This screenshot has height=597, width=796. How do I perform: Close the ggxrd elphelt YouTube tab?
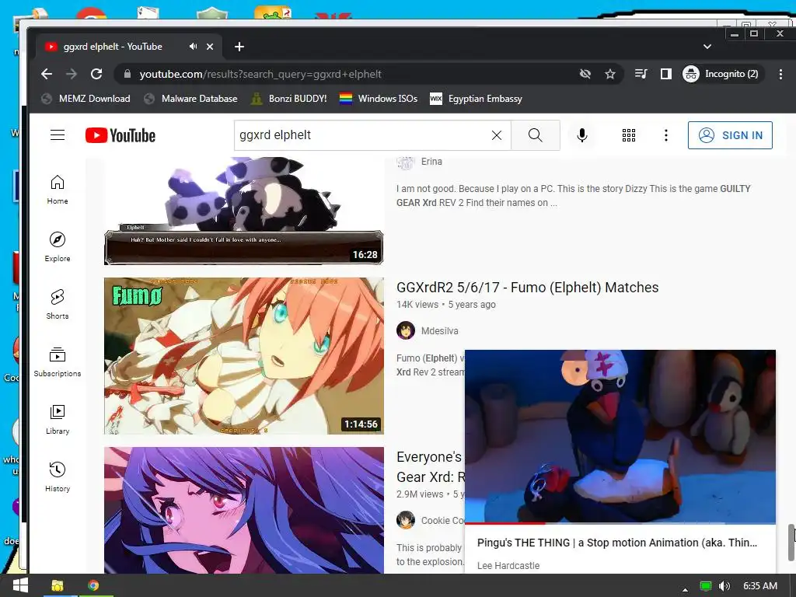210,47
